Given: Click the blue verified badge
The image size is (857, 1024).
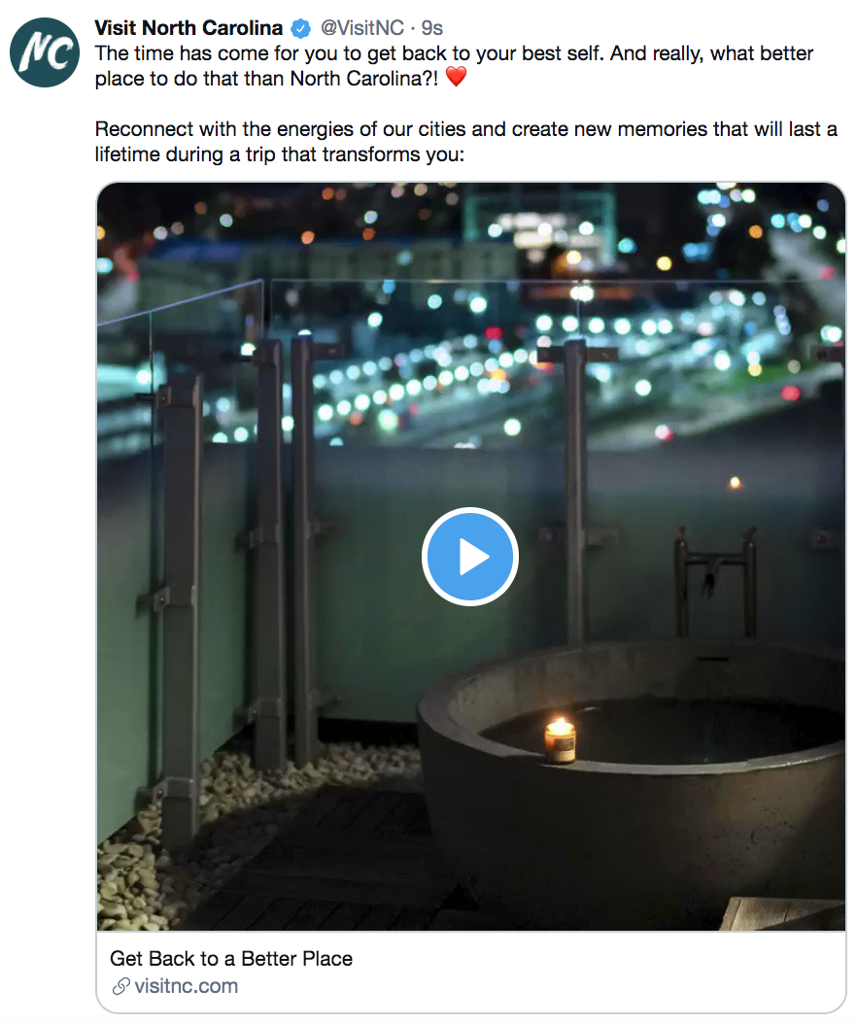Looking at the screenshot, I should click(300, 29).
